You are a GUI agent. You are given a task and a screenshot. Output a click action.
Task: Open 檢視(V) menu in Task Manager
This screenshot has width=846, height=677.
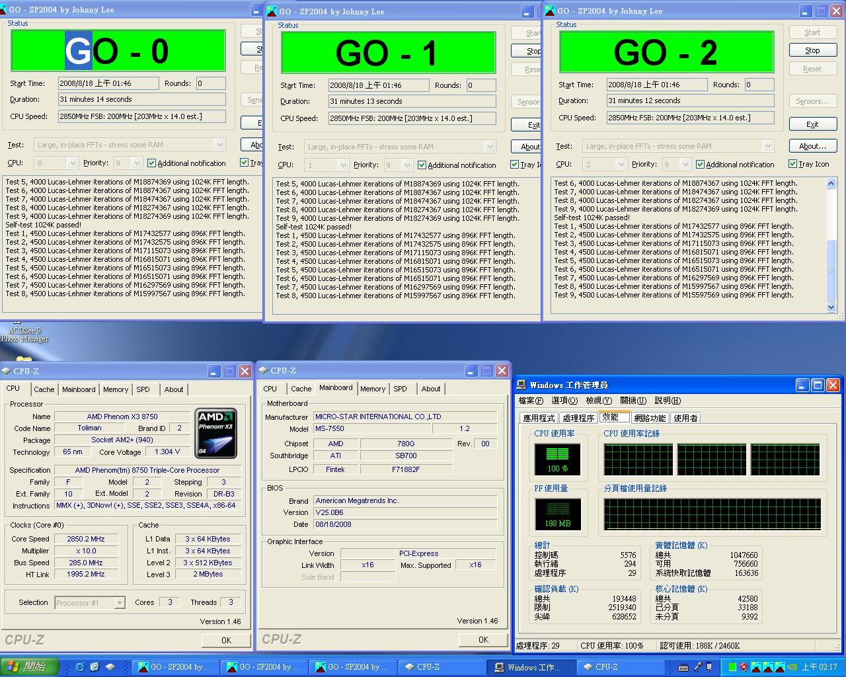(x=599, y=401)
